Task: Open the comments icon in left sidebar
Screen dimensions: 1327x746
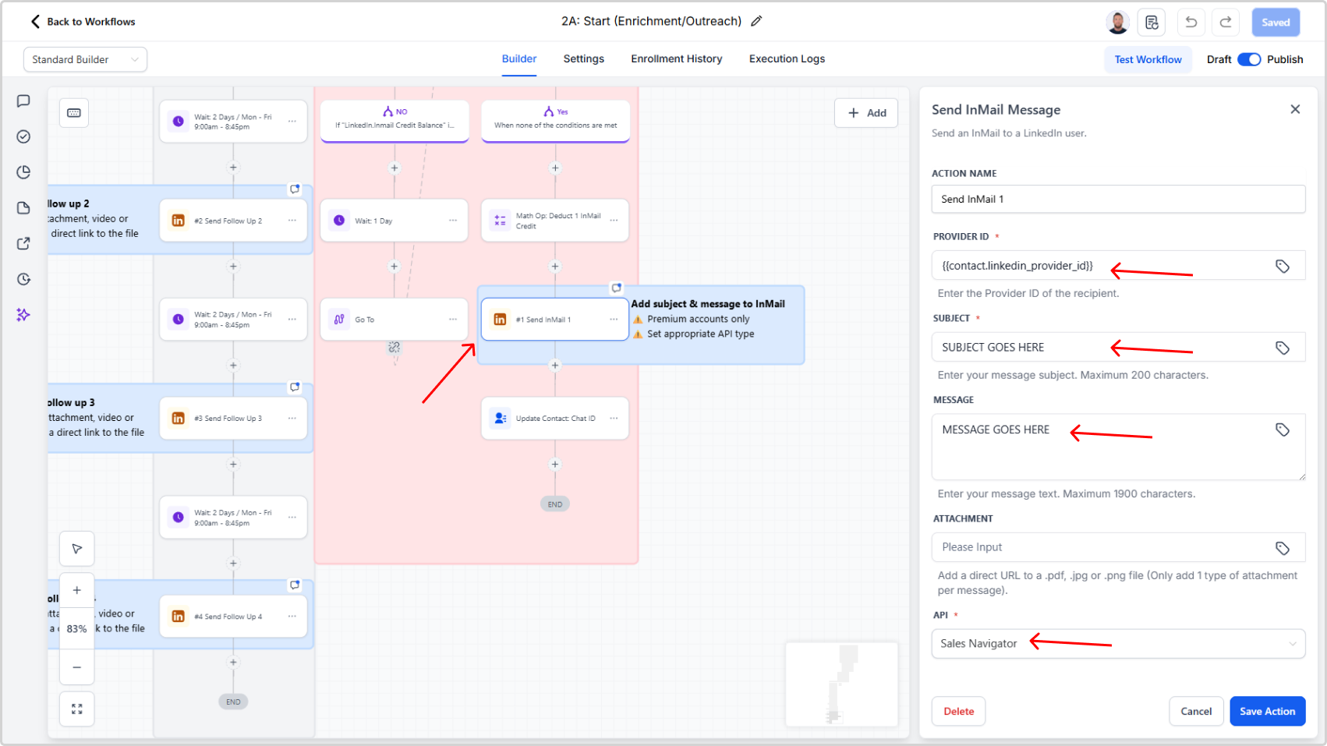Action: [x=23, y=101]
